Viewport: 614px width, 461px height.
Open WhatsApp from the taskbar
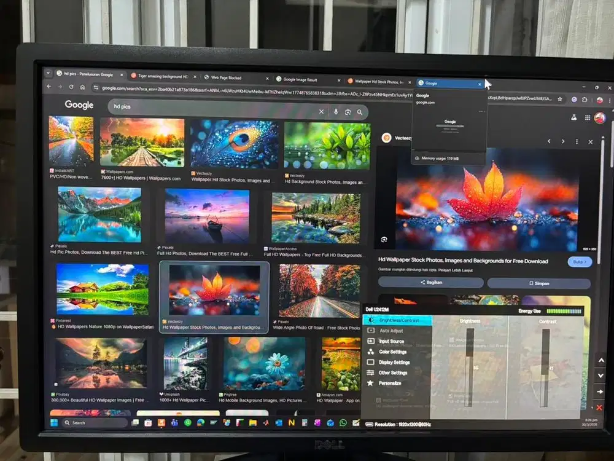click(x=343, y=423)
